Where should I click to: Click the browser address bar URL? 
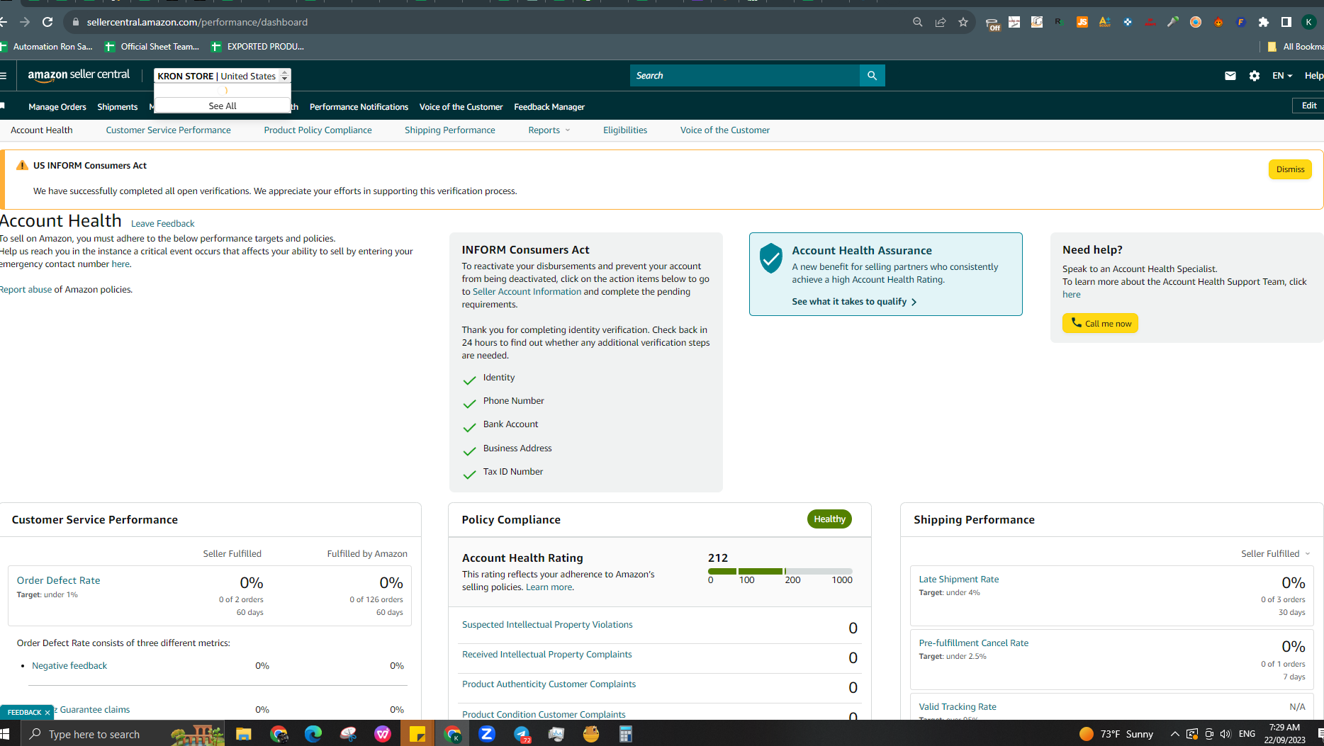pyautogui.click(x=197, y=22)
